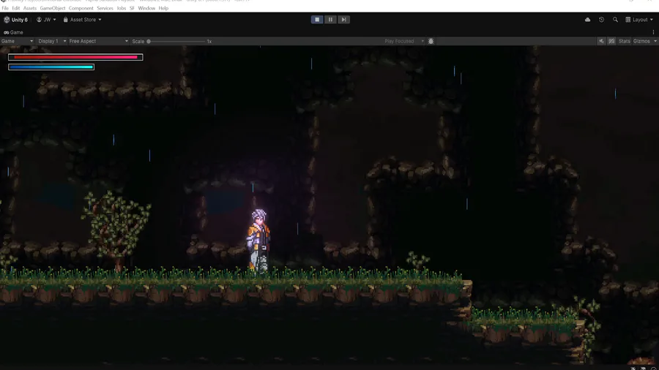
Task: Open the JW account dropdown
Action: click(x=46, y=20)
